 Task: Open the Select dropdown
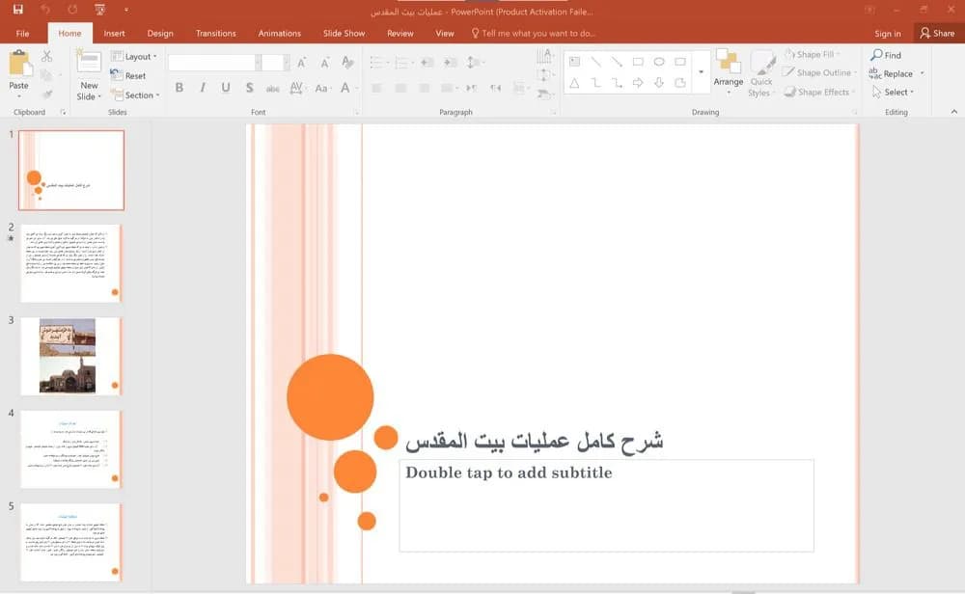pyautogui.click(x=894, y=93)
